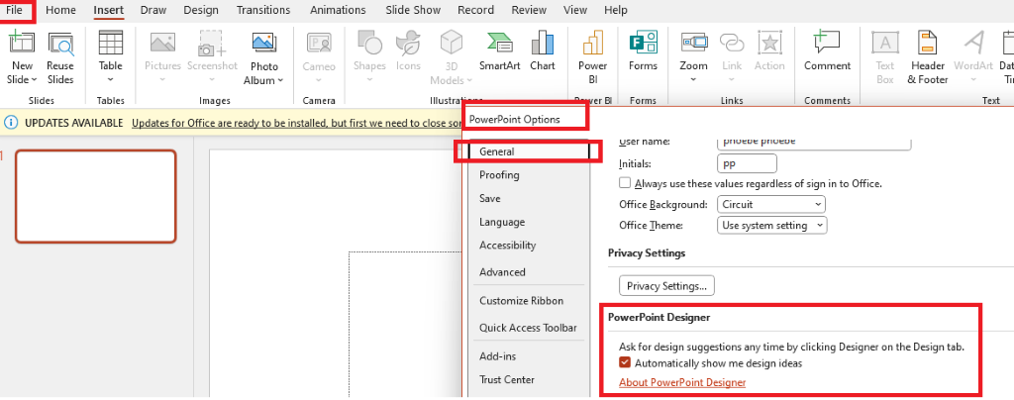Click the Action icon
This screenshot has width=1014, height=400.
pos(769,44)
